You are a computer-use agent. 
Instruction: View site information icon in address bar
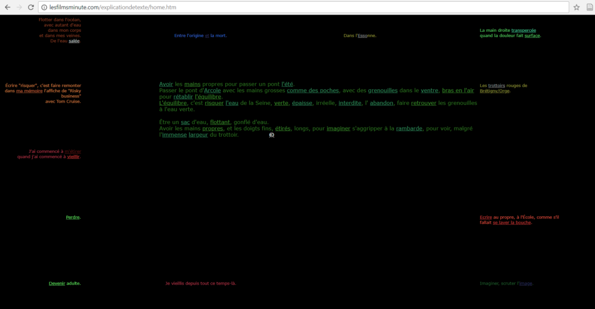44,8
